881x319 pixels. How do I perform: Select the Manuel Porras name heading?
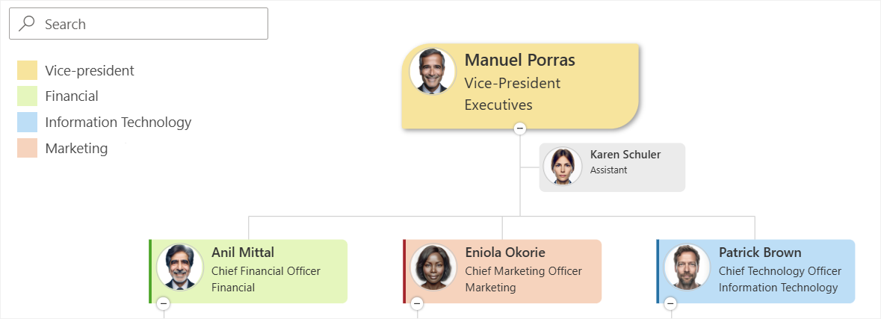coord(520,61)
